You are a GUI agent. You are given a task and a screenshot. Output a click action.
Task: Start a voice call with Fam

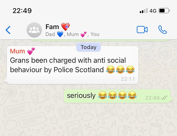point(162,30)
